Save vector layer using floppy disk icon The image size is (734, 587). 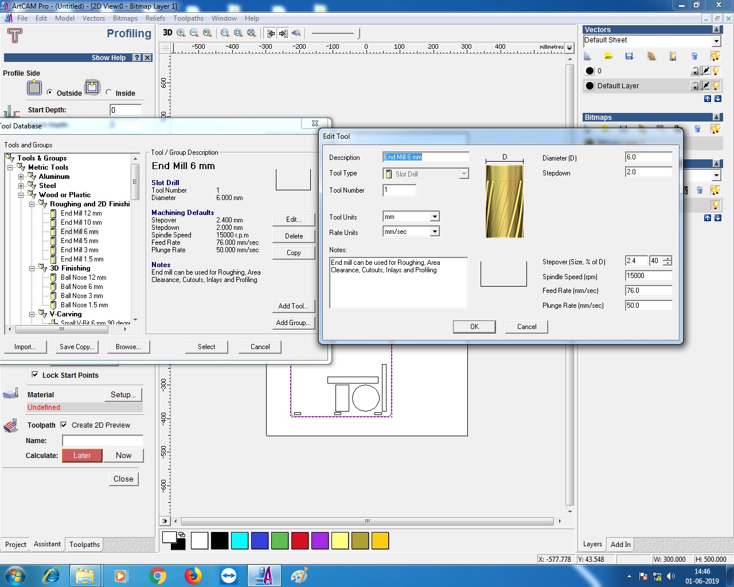tap(629, 56)
